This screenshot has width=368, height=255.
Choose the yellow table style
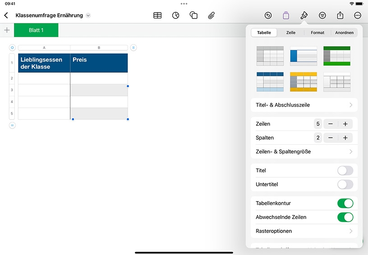point(304,82)
